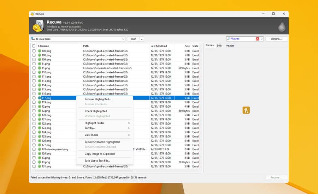Switch to the Header tab

click(x=230, y=46)
